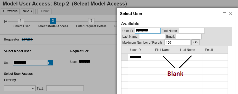Click the roadmap start arrow icon
238x94 pixels.
click(5, 21)
